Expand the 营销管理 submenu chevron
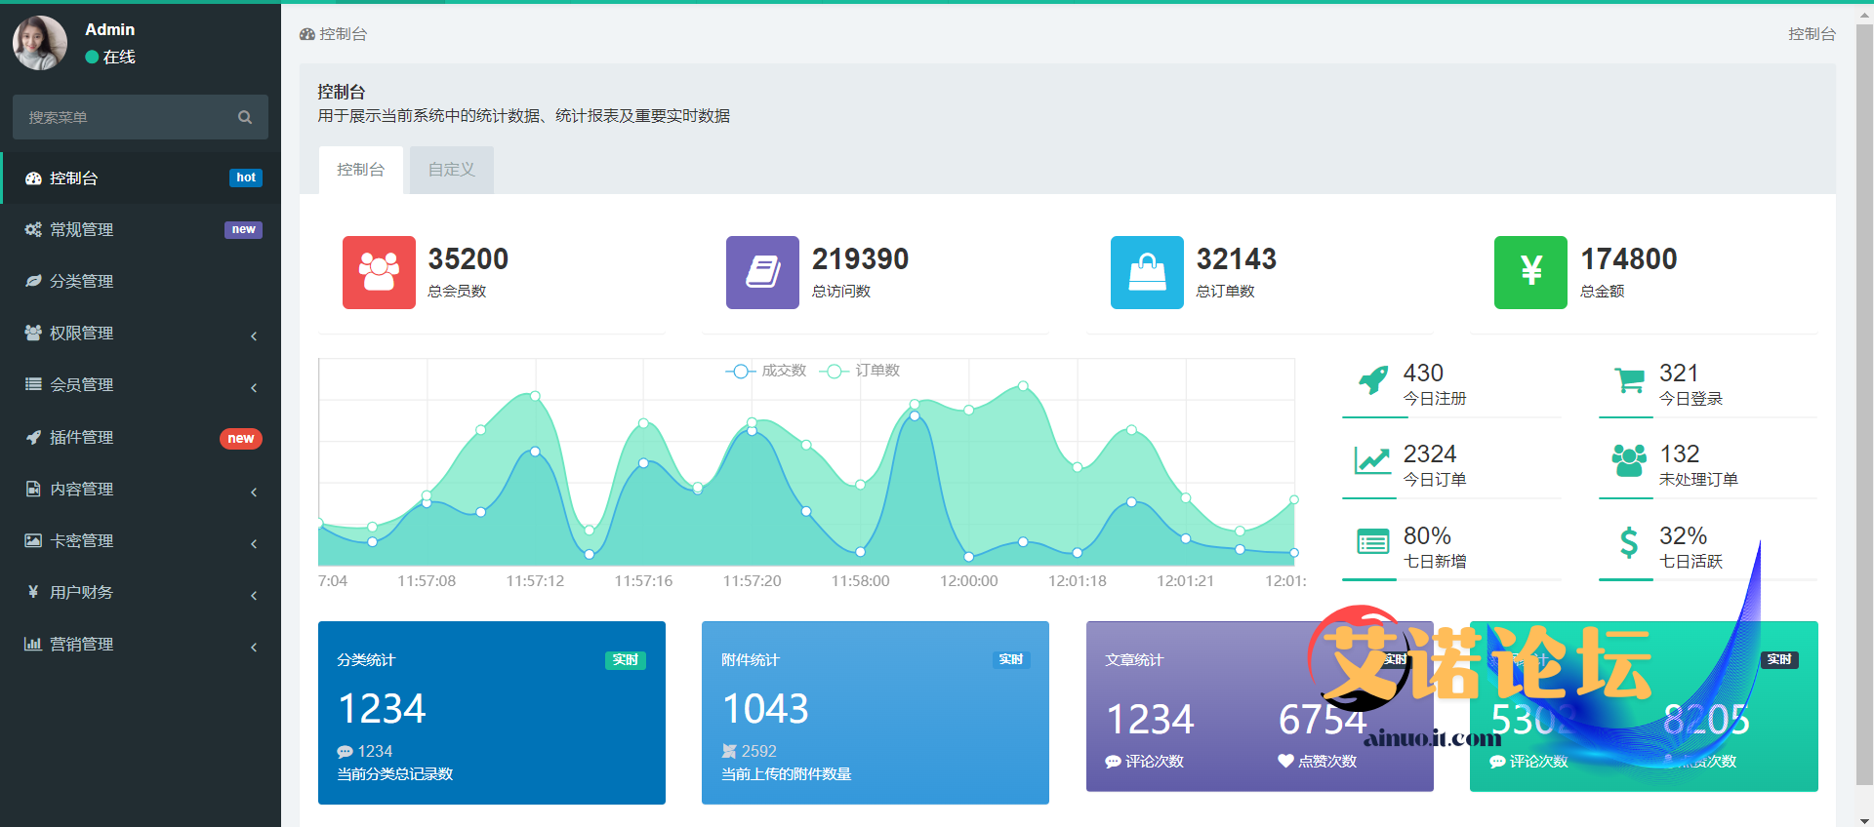1874x827 pixels. pyautogui.click(x=254, y=647)
